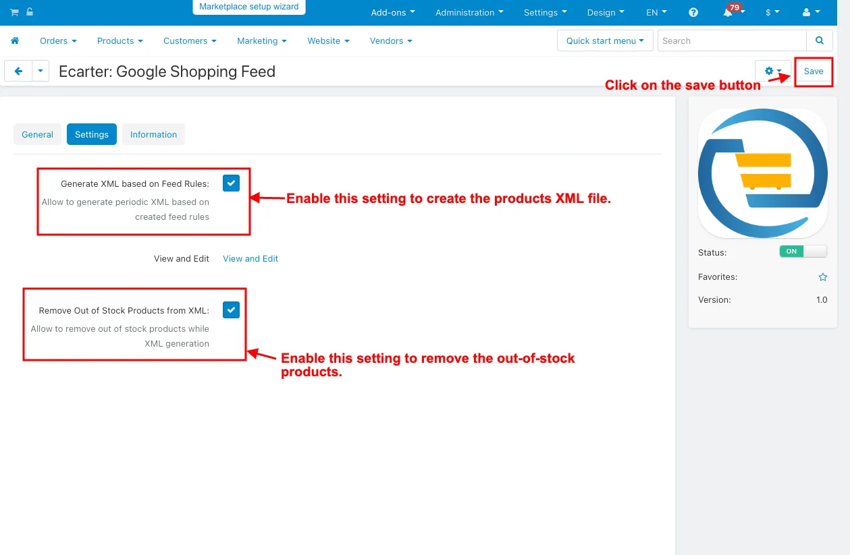Expand the Administration dropdown

pos(469,12)
